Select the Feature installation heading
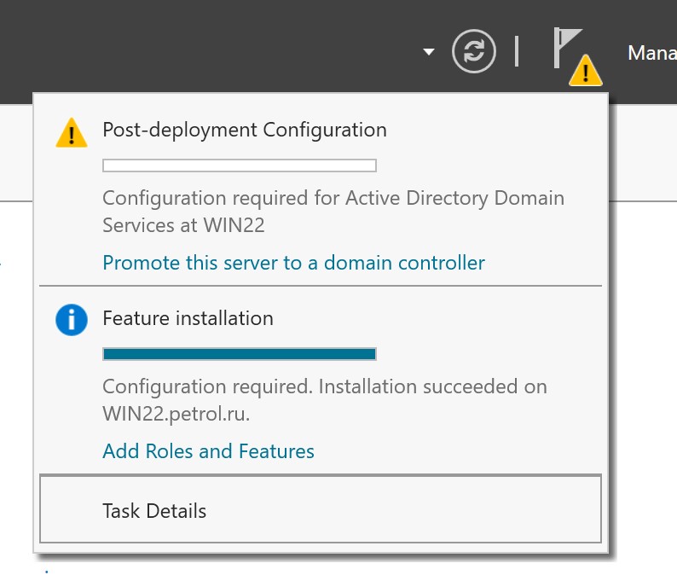The height and width of the screenshot is (575, 677). pyautogui.click(x=188, y=318)
